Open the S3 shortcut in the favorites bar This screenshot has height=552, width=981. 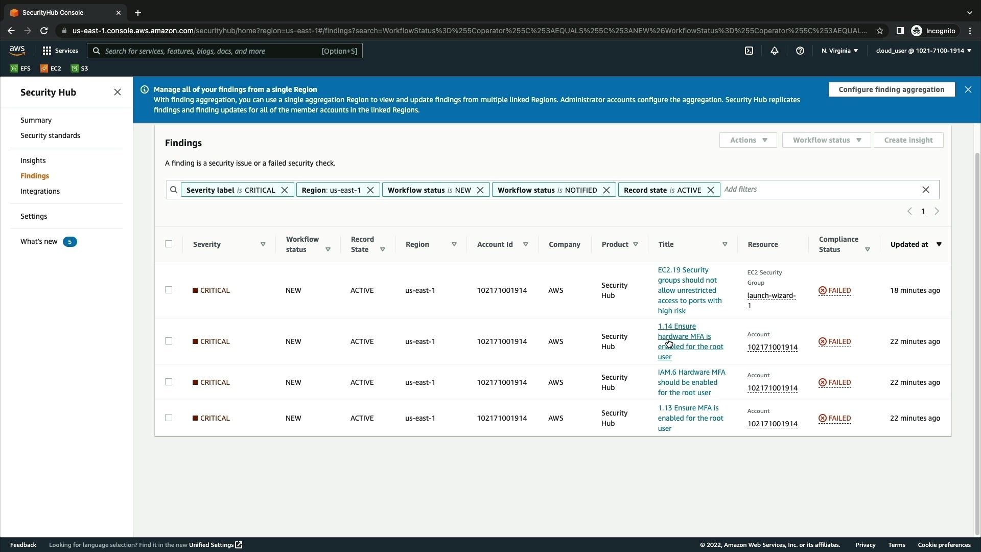pos(79,68)
